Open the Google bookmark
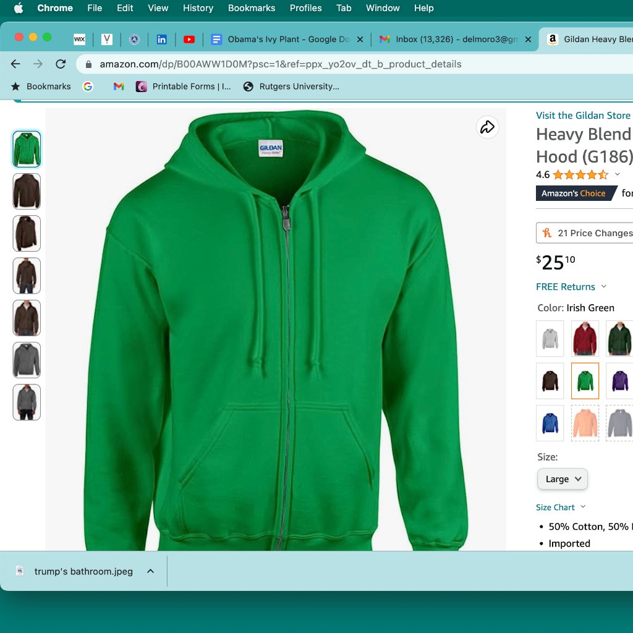 [88, 87]
